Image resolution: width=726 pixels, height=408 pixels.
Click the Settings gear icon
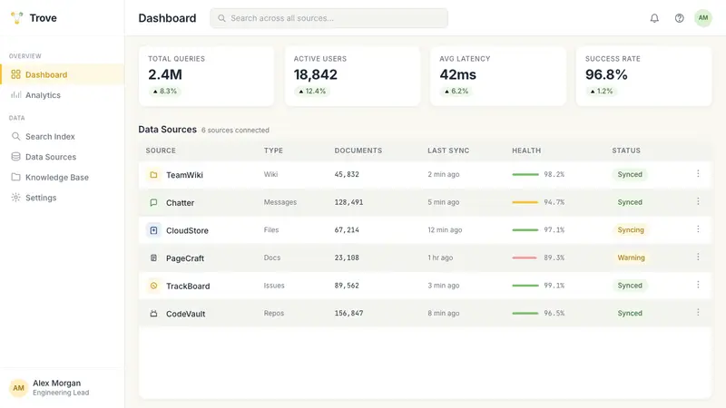coord(15,198)
